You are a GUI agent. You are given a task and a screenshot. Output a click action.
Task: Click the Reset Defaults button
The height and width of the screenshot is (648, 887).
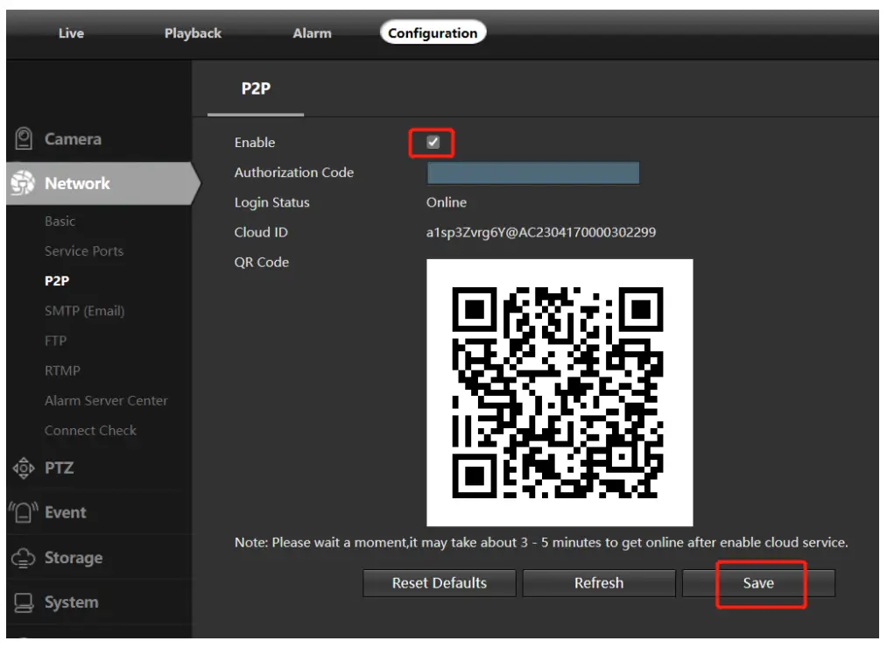[x=440, y=584]
